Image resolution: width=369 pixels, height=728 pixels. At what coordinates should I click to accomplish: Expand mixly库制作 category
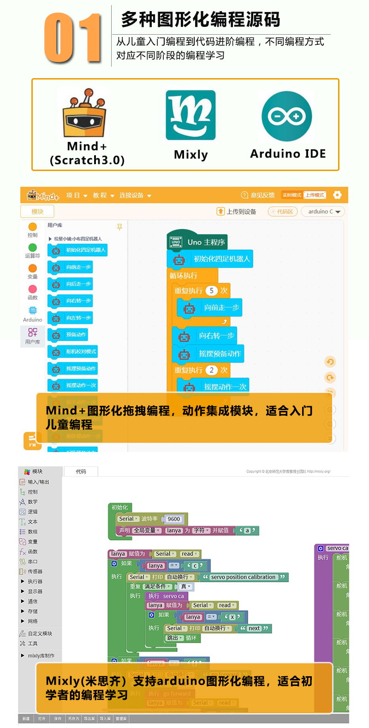pos(37,656)
